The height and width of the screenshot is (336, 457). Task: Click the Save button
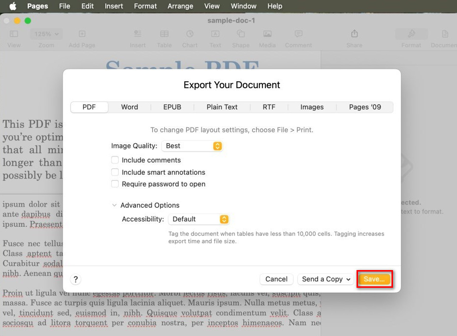[x=374, y=279]
